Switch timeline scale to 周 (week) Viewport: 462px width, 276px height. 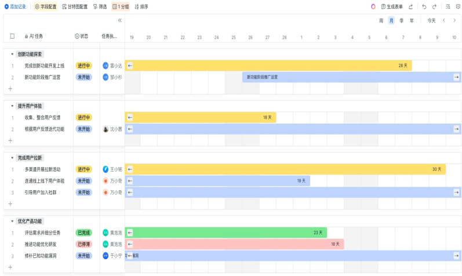(x=381, y=20)
